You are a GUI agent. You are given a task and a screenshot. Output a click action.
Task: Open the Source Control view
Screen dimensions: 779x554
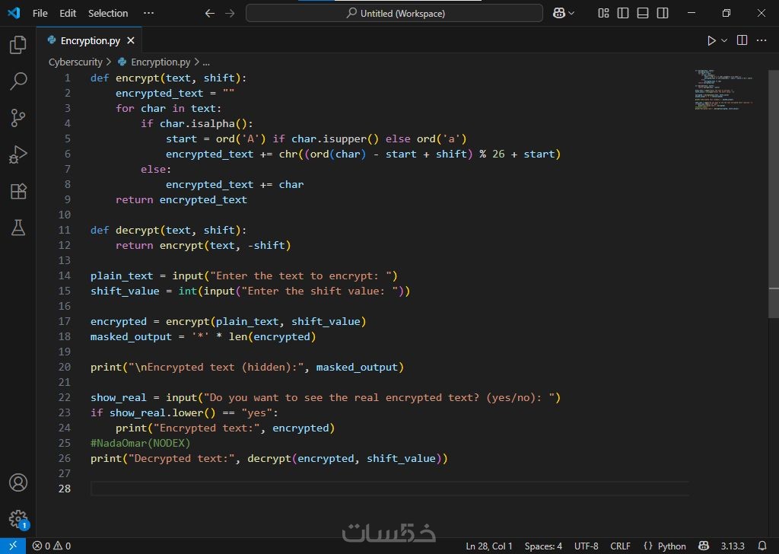18,118
